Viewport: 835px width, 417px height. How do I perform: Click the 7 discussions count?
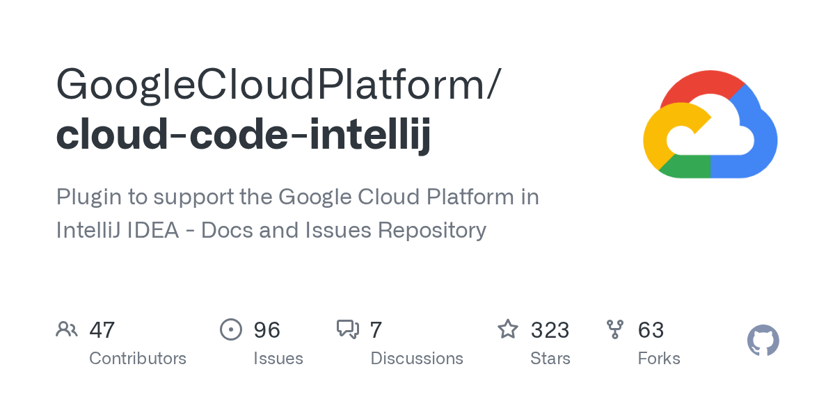pyautogui.click(x=376, y=330)
